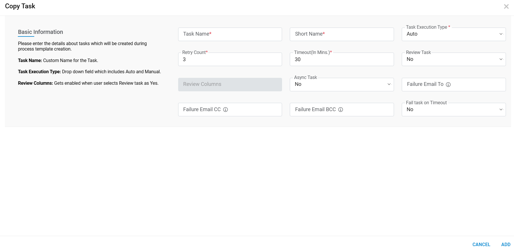Click the Failure Email CC info icon

pyautogui.click(x=226, y=109)
